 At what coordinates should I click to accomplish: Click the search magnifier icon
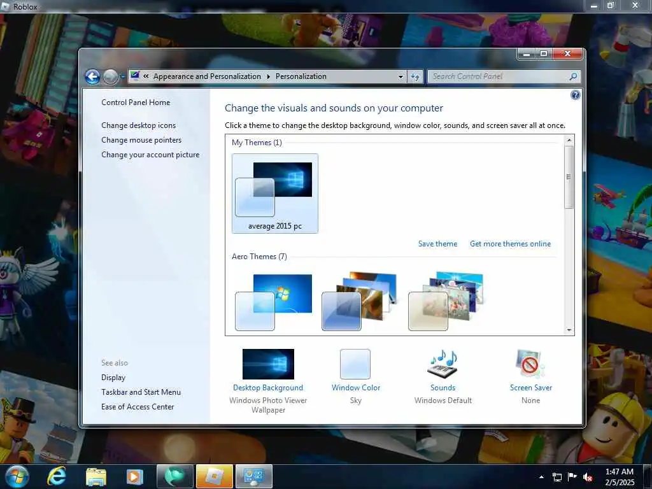point(573,76)
